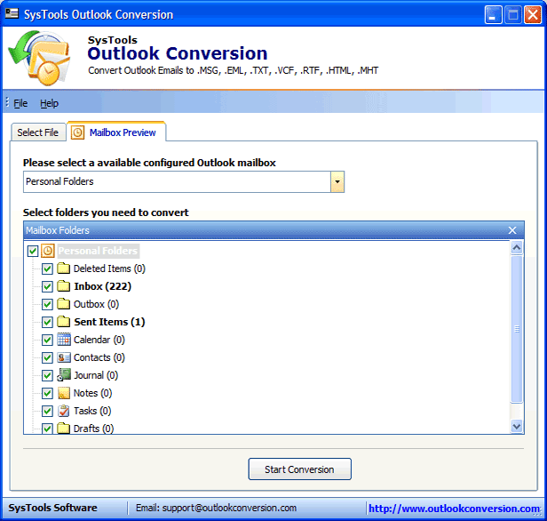
Task: Click the Inbox folder icon
Action: click(64, 286)
